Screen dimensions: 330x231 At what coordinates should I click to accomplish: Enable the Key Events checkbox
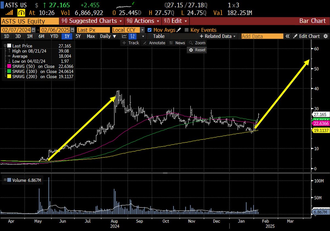(187, 30)
